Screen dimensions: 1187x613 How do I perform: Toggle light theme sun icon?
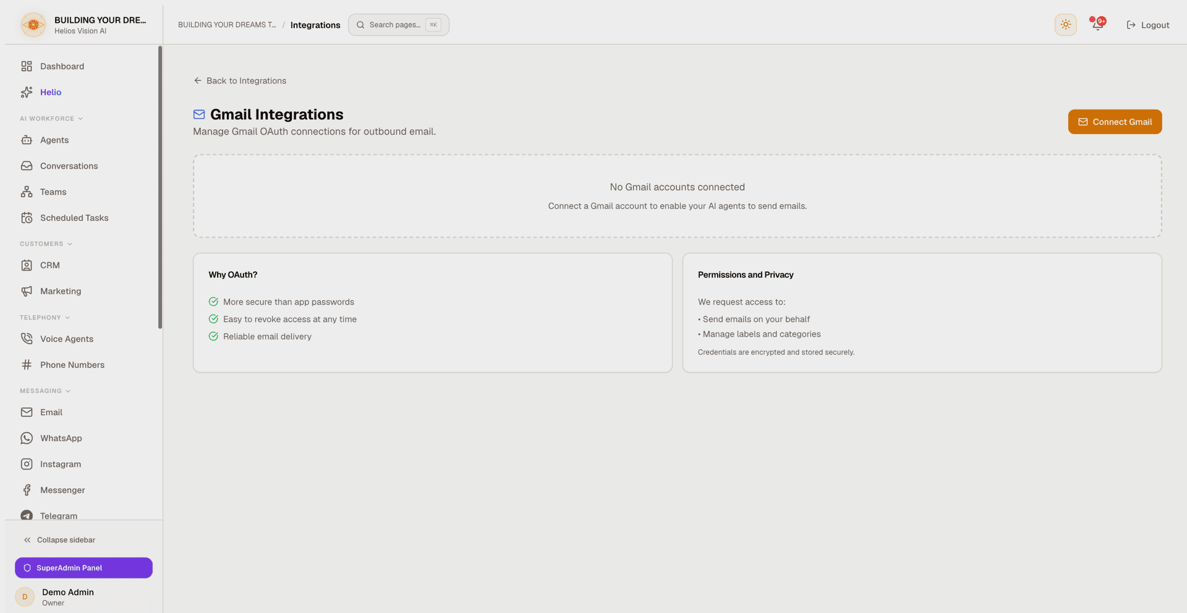1065,25
